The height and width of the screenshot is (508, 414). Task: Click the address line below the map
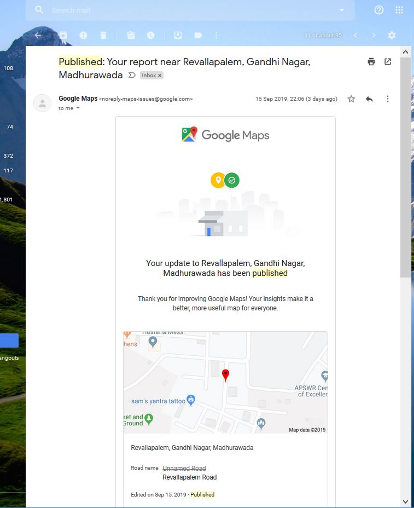tap(192, 448)
